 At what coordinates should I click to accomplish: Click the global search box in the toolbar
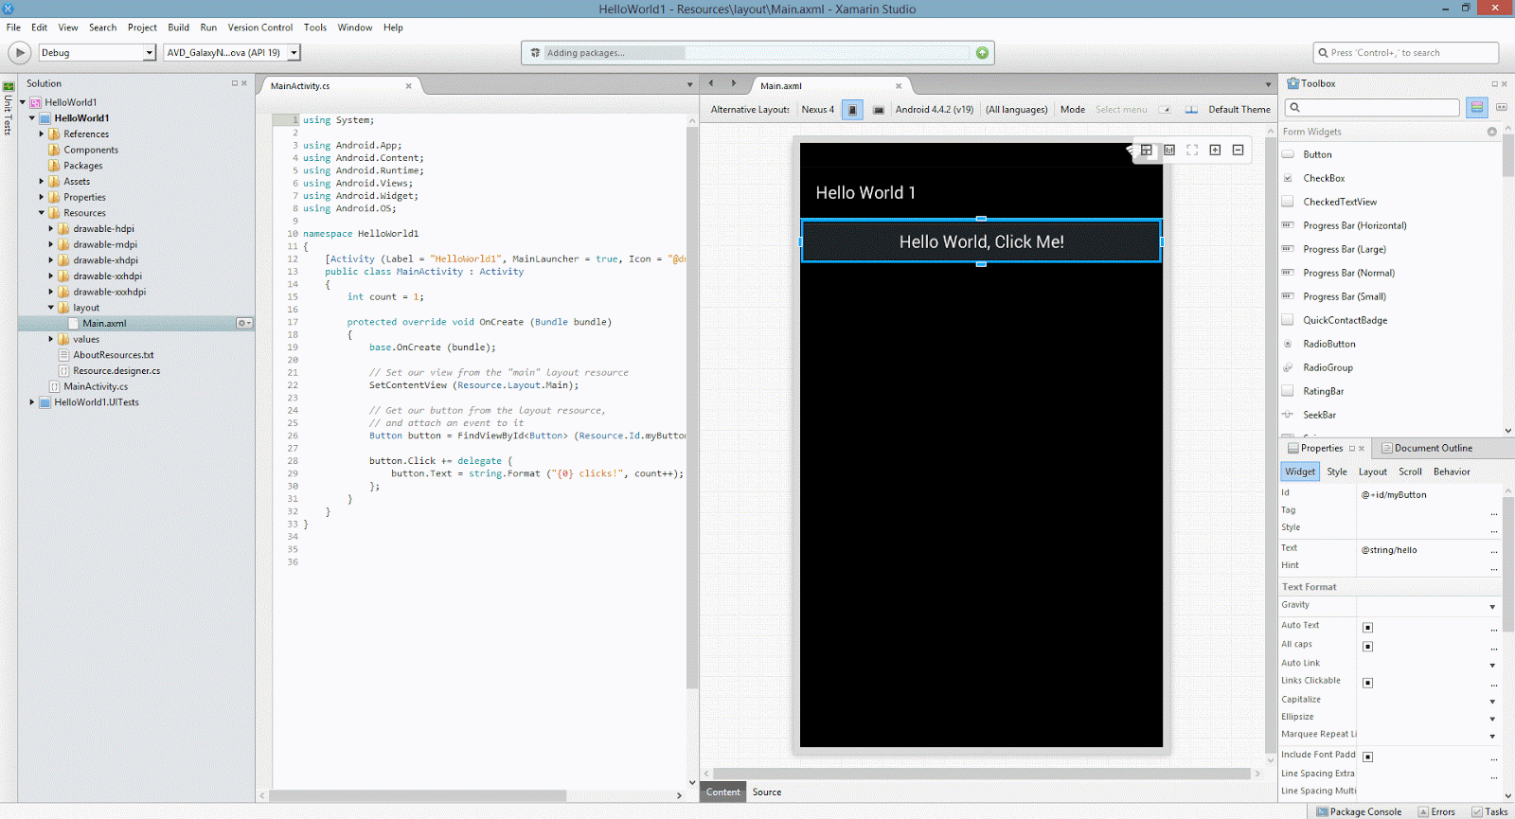[x=1406, y=53]
